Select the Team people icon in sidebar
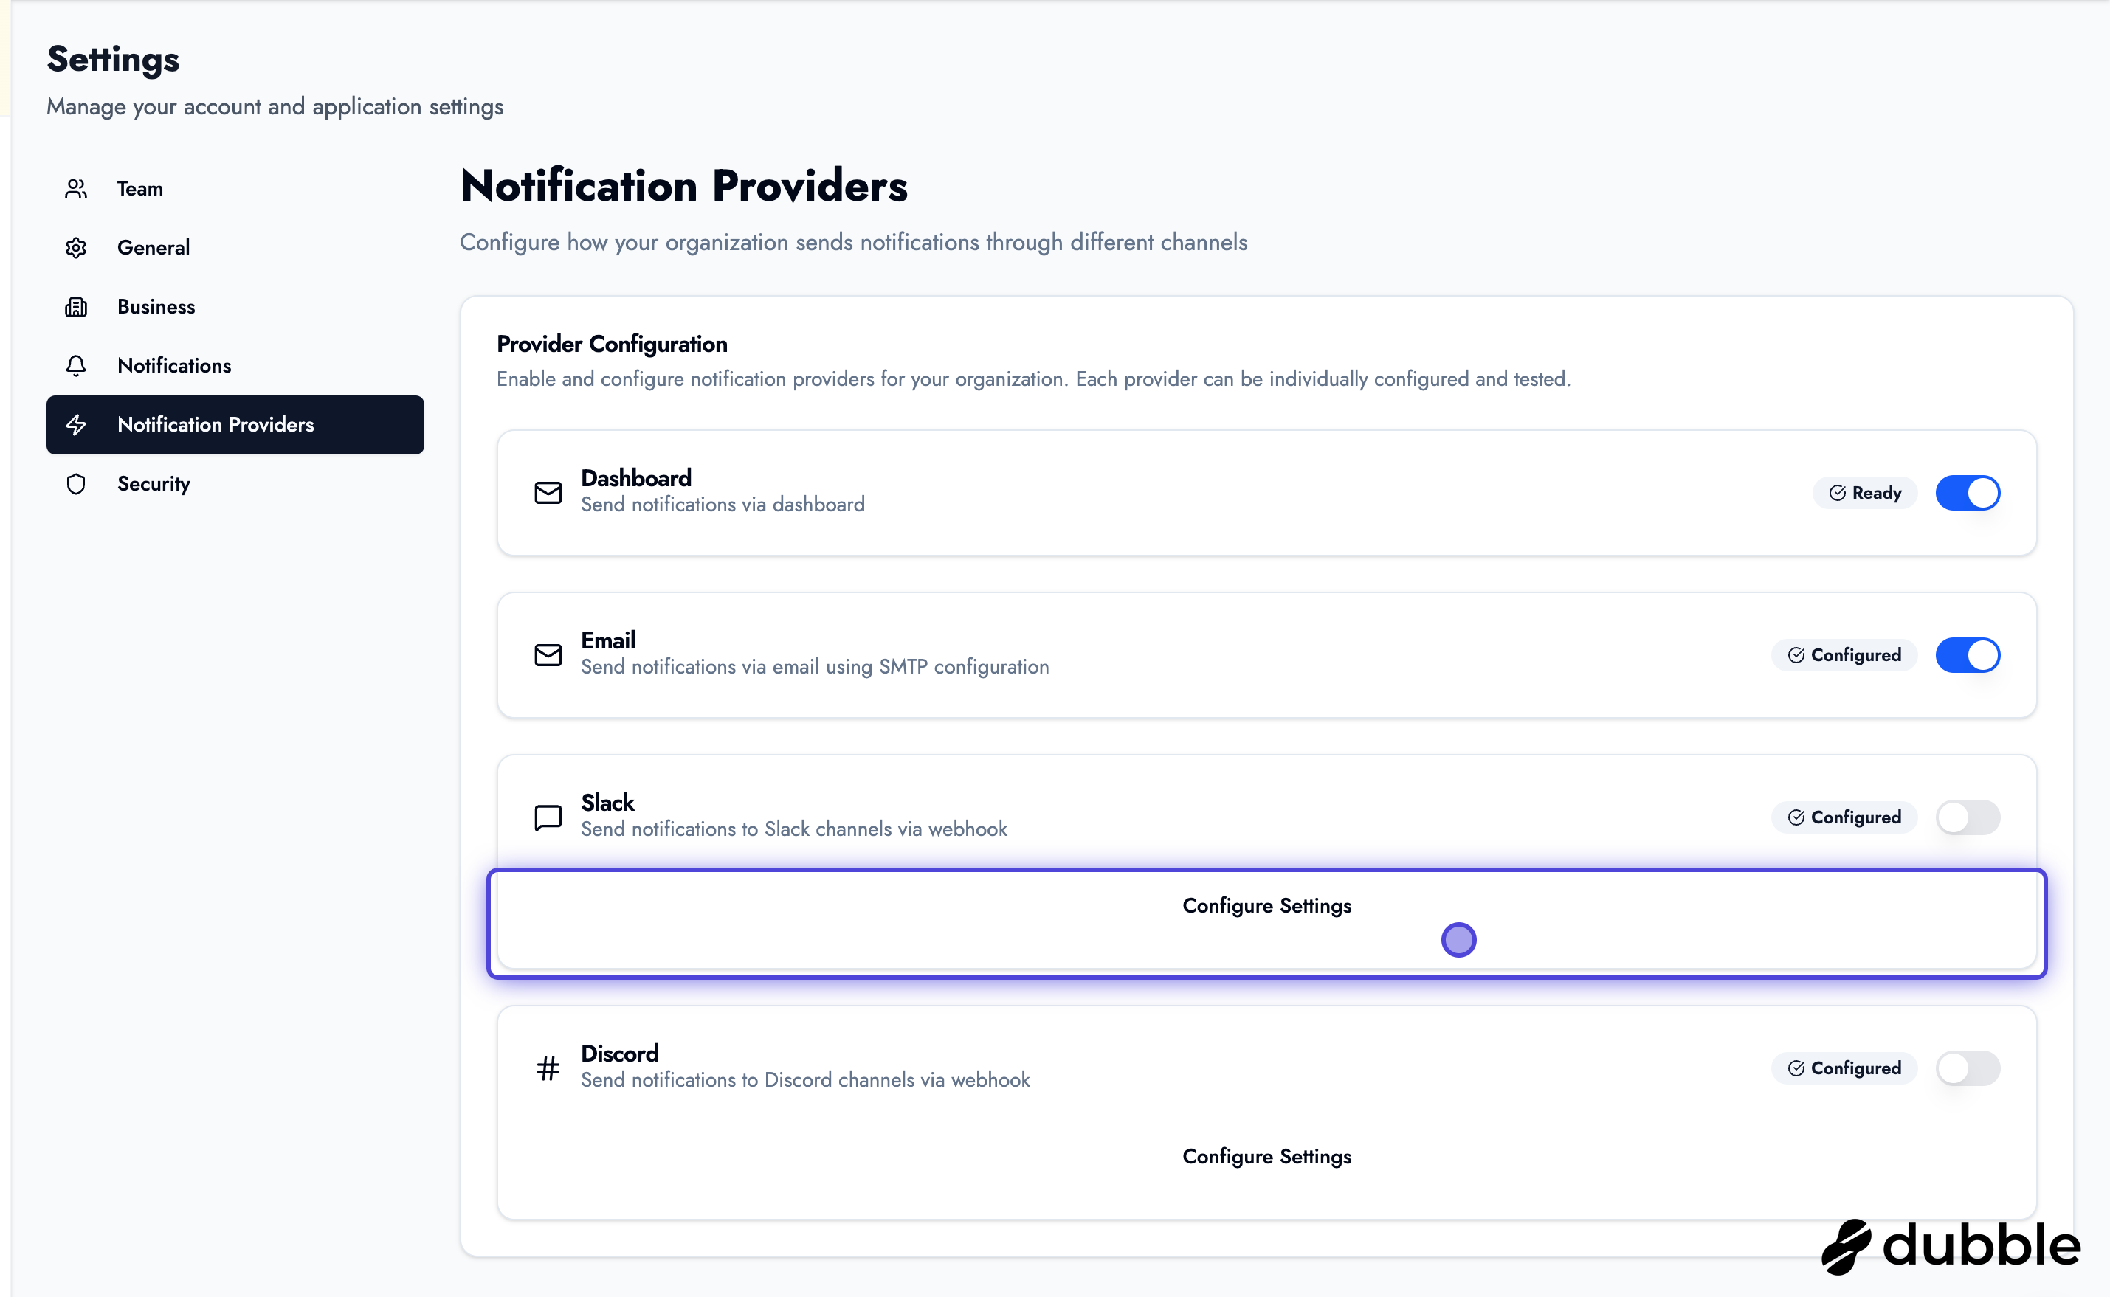The image size is (2110, 1297). [x=75, y=188]
